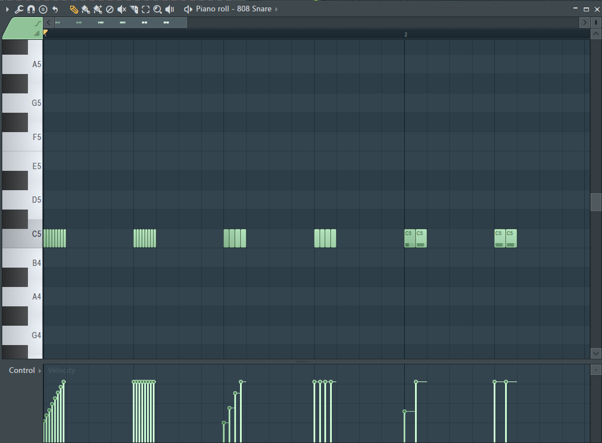The height and width of the screenshot is (443, 602).
Task: Click bar 2 on the timeline ruler
Action: click(x=406, y=35)
